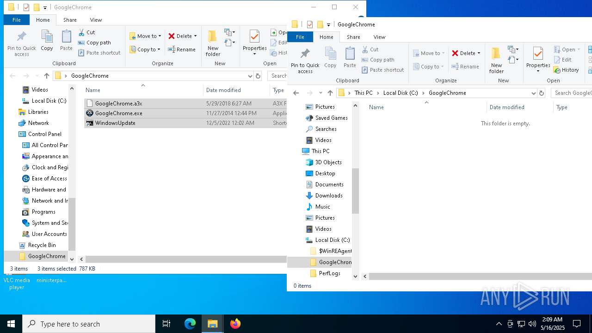Screen dimensions: 592x333
Task: Open the notification center on taskbar
Action: coord(577,324)
